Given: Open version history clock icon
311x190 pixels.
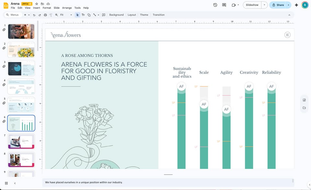Looking at the screenshot, I should (x=215, y=5).
